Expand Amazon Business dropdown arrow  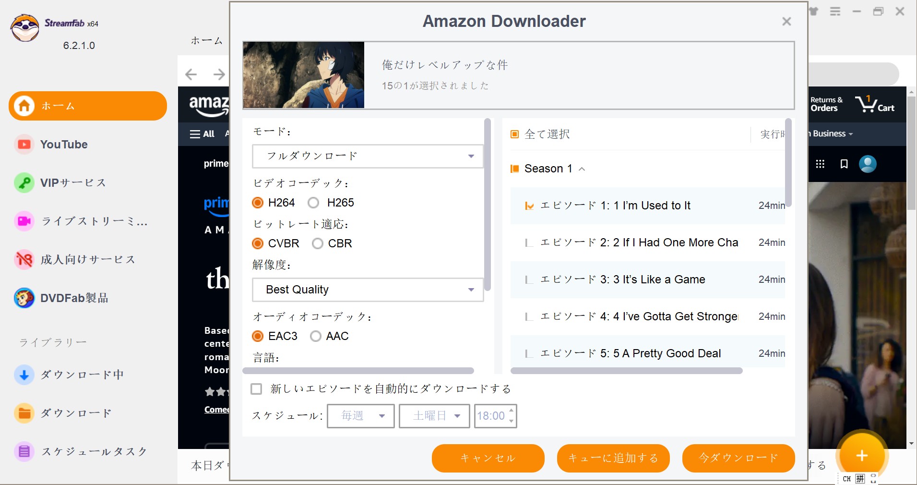pos(851,134)
